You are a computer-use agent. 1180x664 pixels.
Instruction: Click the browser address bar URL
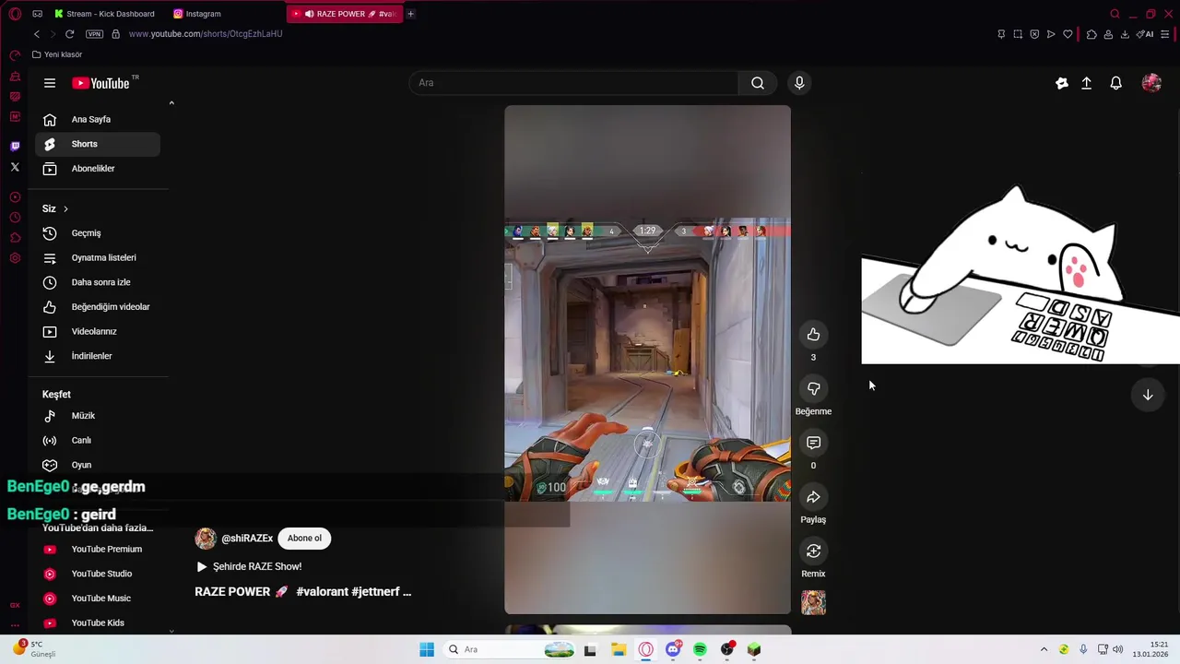206,34
